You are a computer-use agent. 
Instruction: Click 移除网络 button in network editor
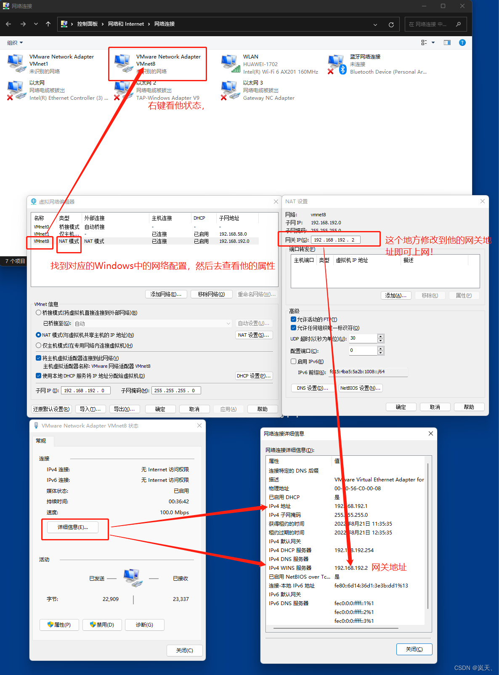coord(211,294)
